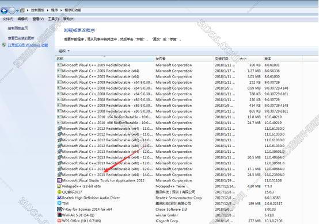Click icon of Visual C++ 2013 (x86) 17.1 MB row
Viewport: 319px width, 224px height.
[x=59, y=169]
